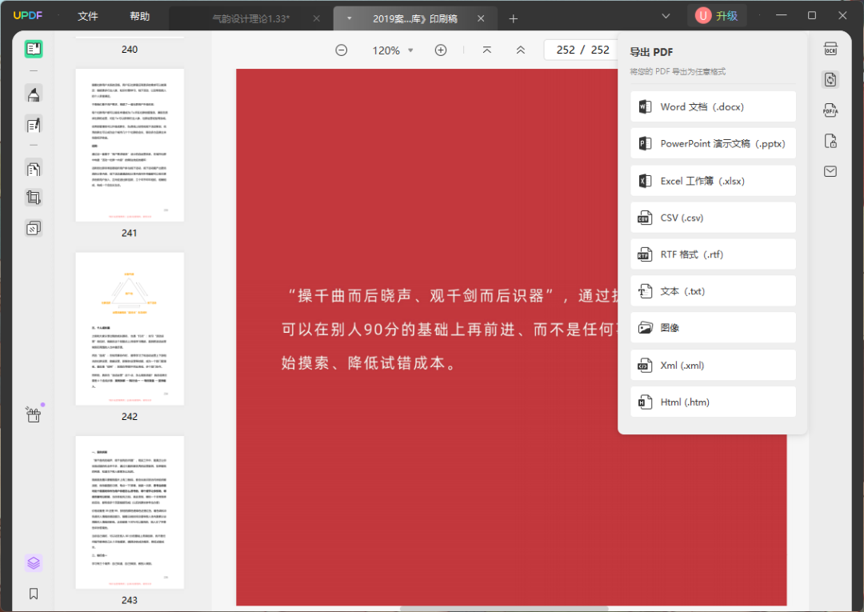Screen dimensions: 864x612
Task: Click the zoom in plus button
Action: click(x=440, y=50)
